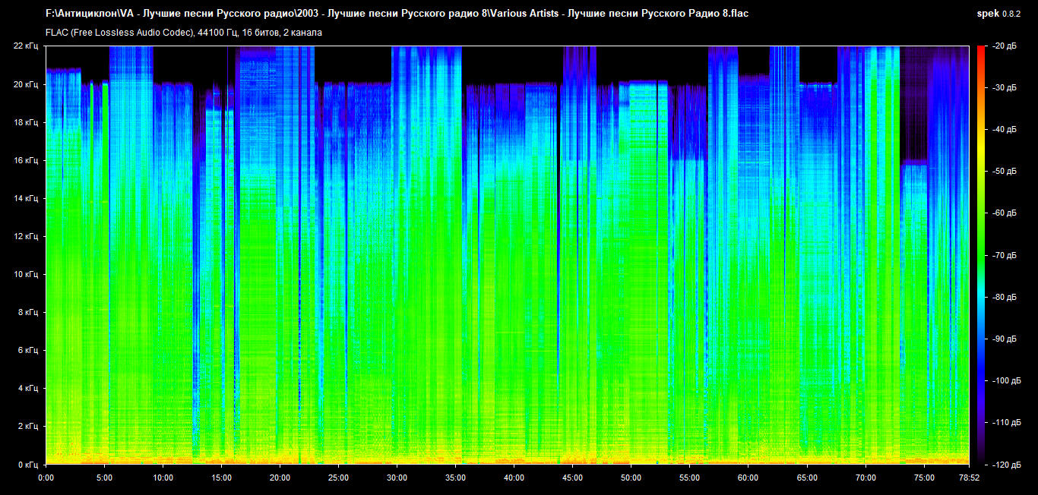Click the -40 дБ scale label
Screen dimensions: 1038x495
1005,130
